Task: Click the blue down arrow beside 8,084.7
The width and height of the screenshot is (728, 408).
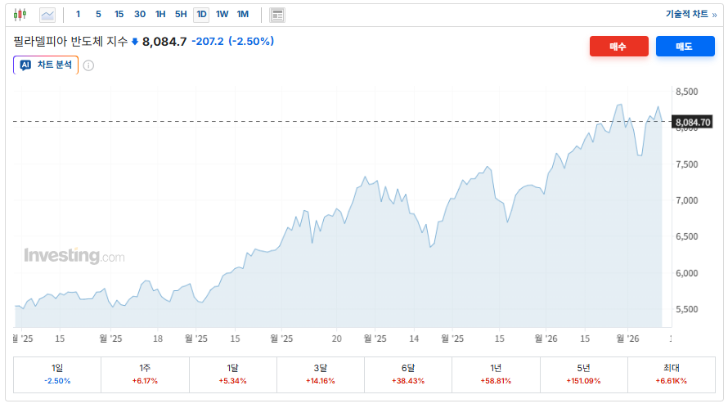Action: 135,42
